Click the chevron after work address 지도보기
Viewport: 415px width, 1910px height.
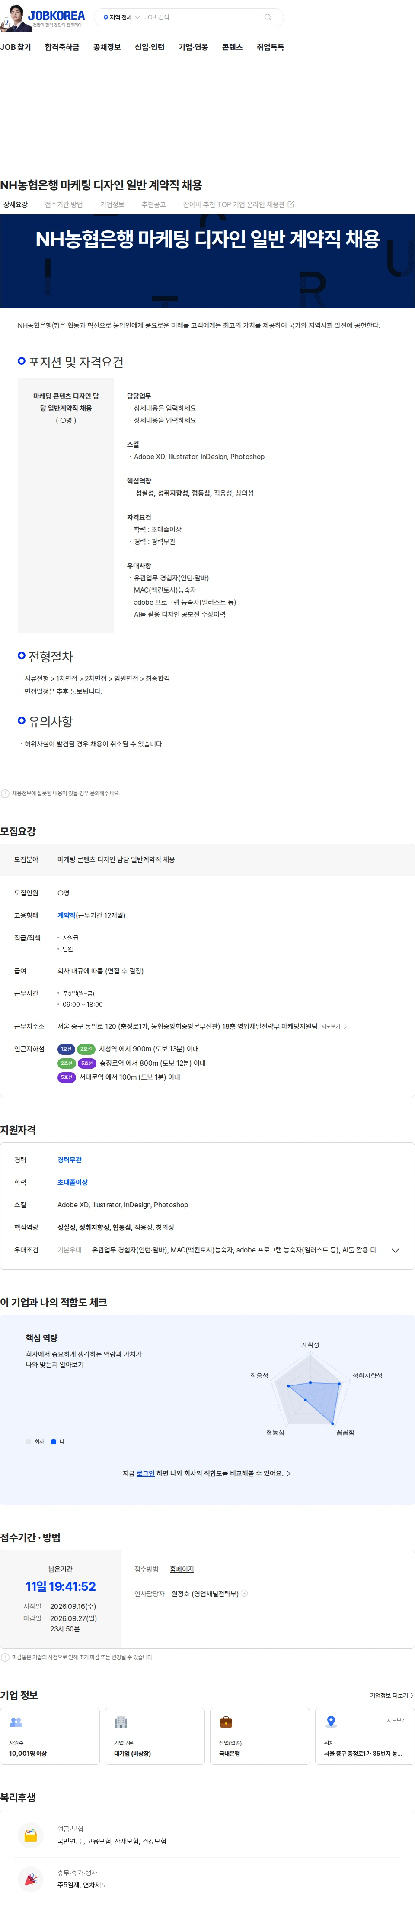[x=345, y=1027]
